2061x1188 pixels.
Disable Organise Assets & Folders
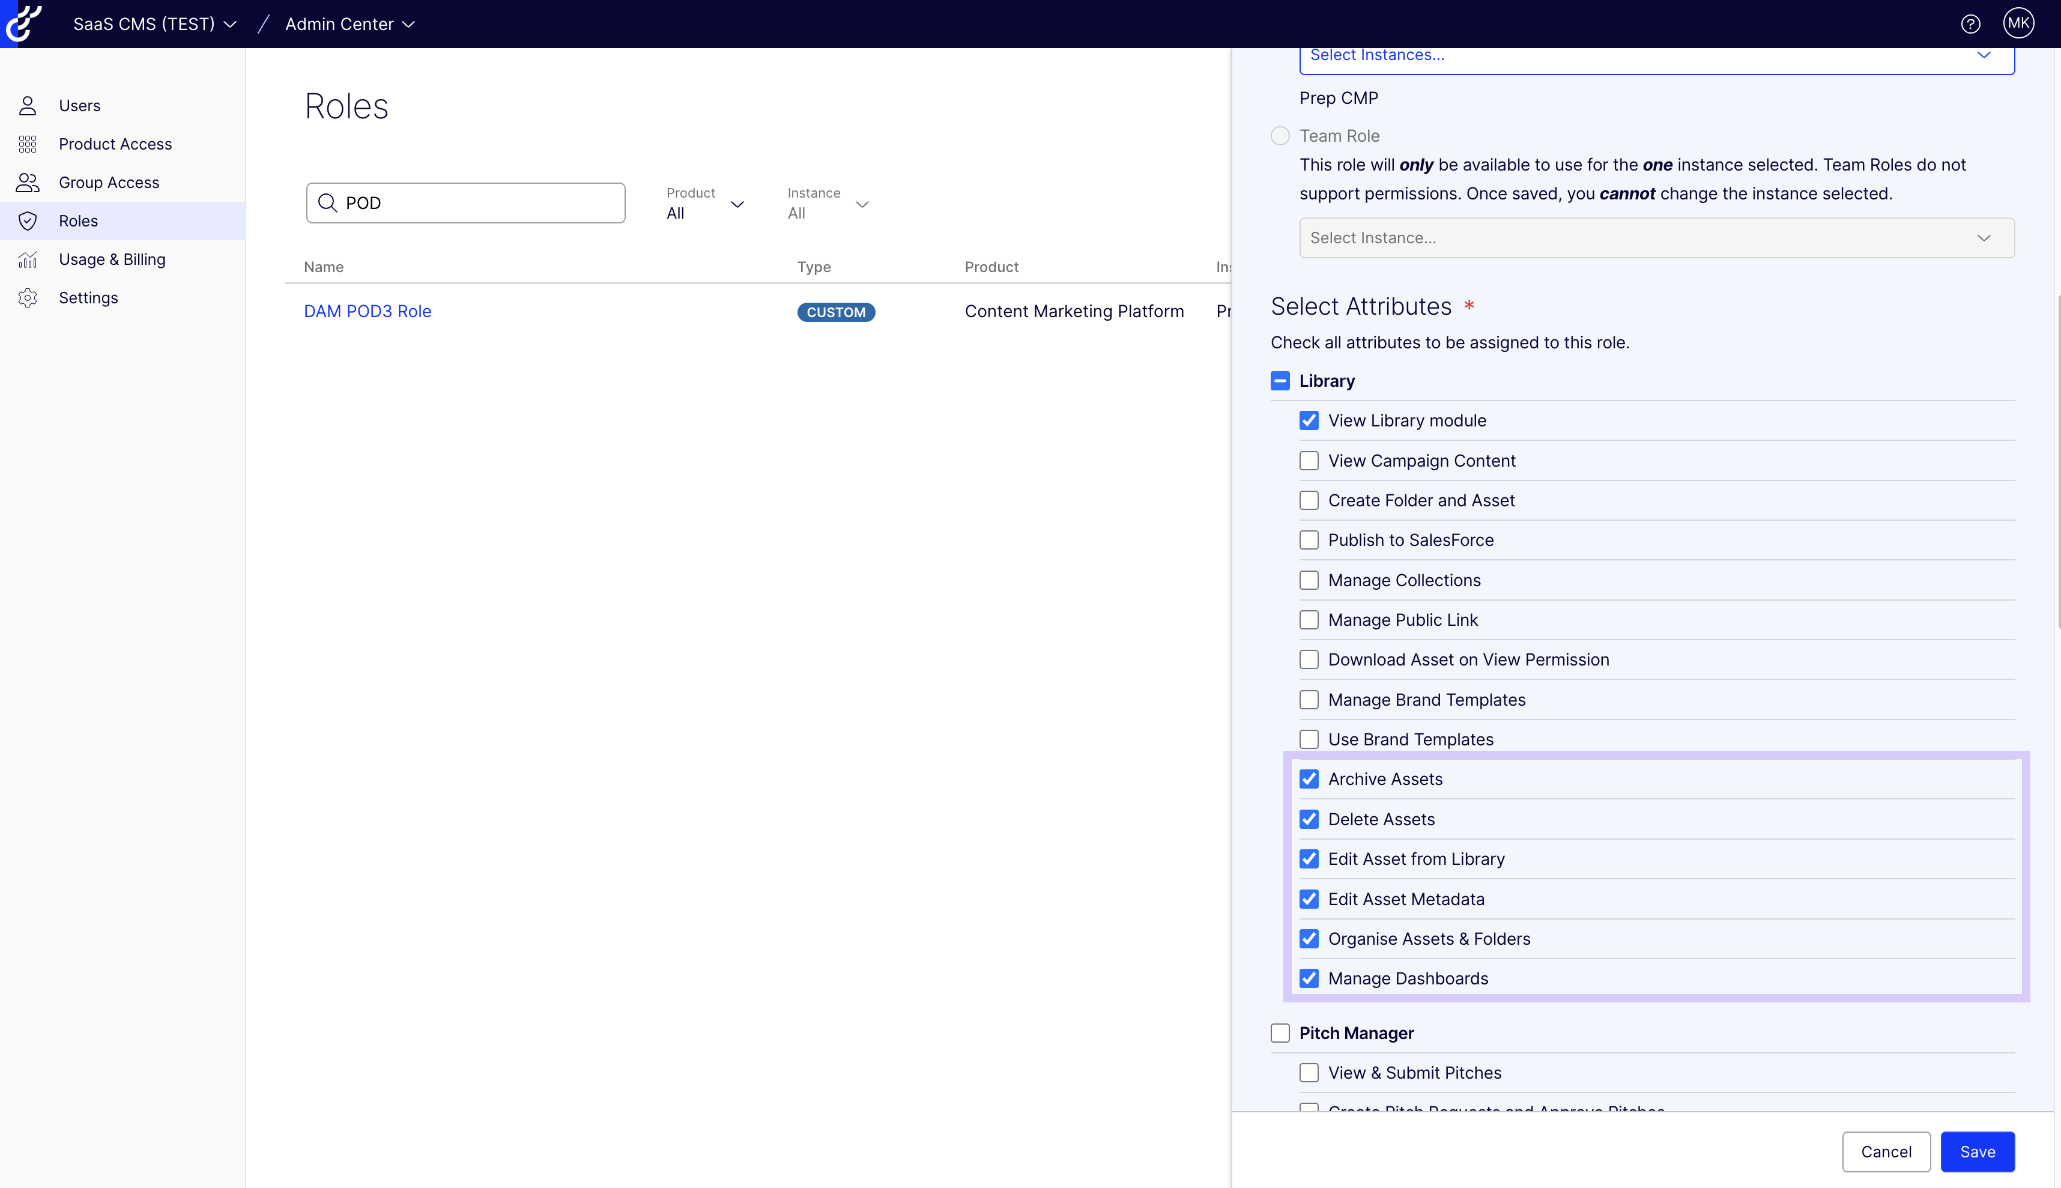tap(1308, 939)
